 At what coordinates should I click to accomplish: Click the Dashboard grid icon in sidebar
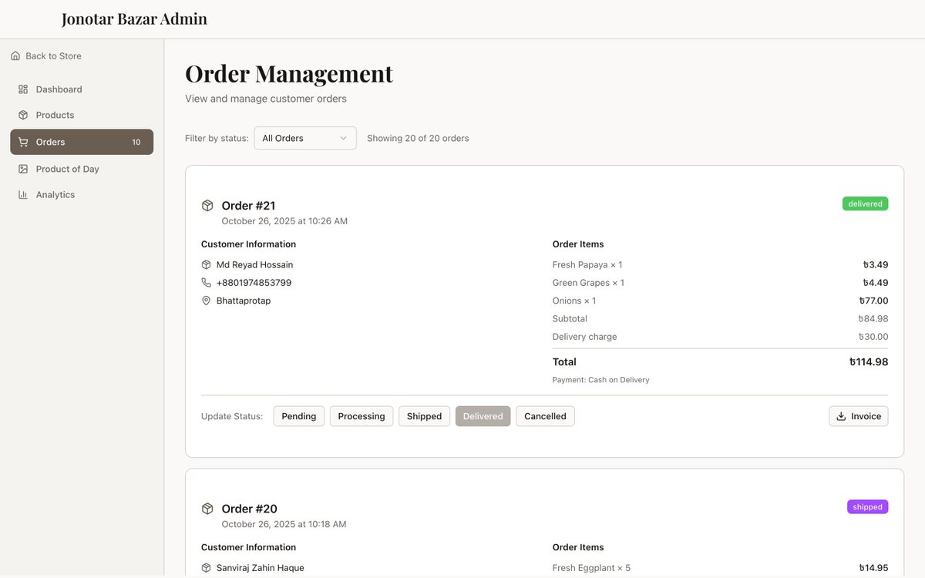click(x=23, y=89)
